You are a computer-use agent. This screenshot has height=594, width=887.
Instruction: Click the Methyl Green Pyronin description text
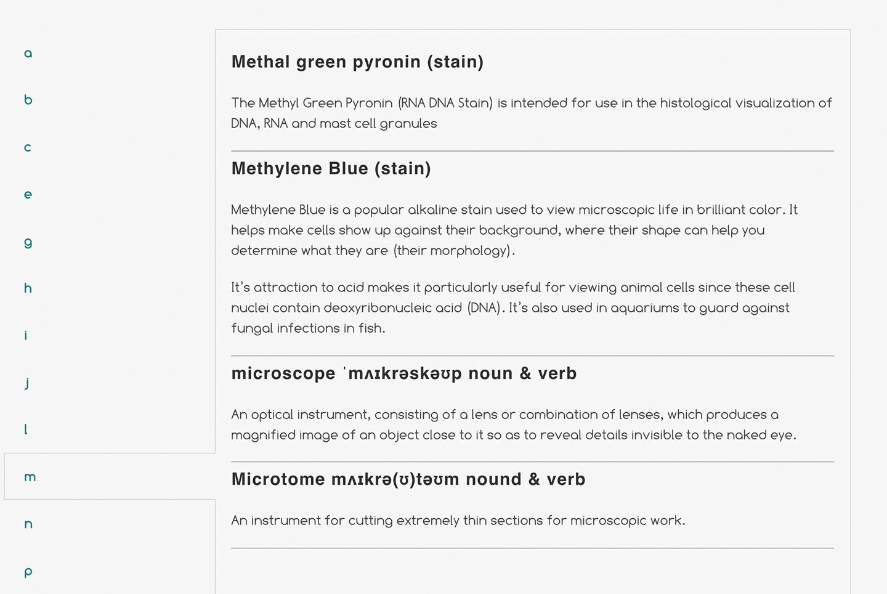pyautogui.click(x=531, y=113)
